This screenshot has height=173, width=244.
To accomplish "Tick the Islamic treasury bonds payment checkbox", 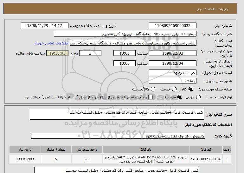I will pyautogui.click(x=151, y=97).
